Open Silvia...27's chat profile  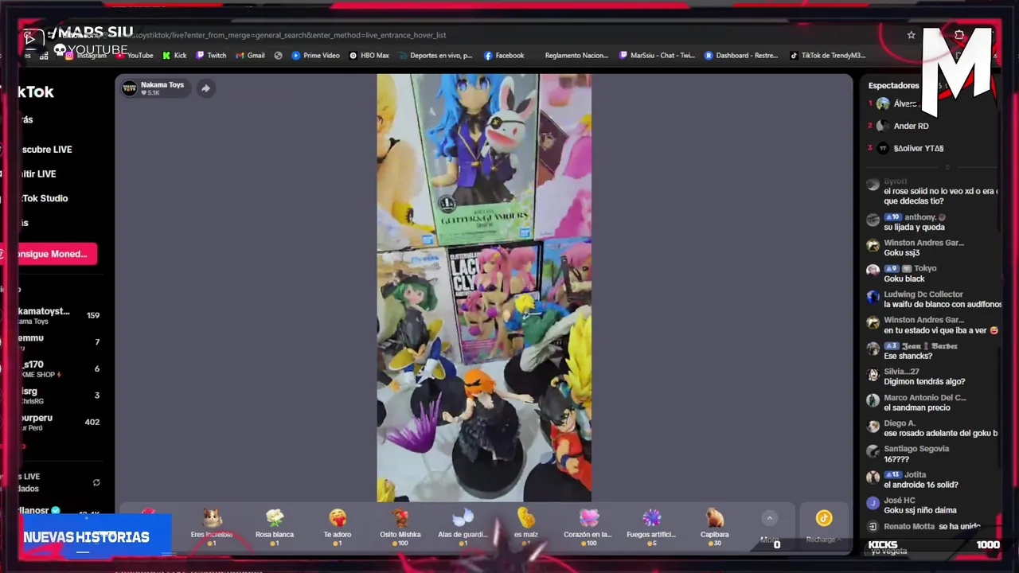[901, 372]
